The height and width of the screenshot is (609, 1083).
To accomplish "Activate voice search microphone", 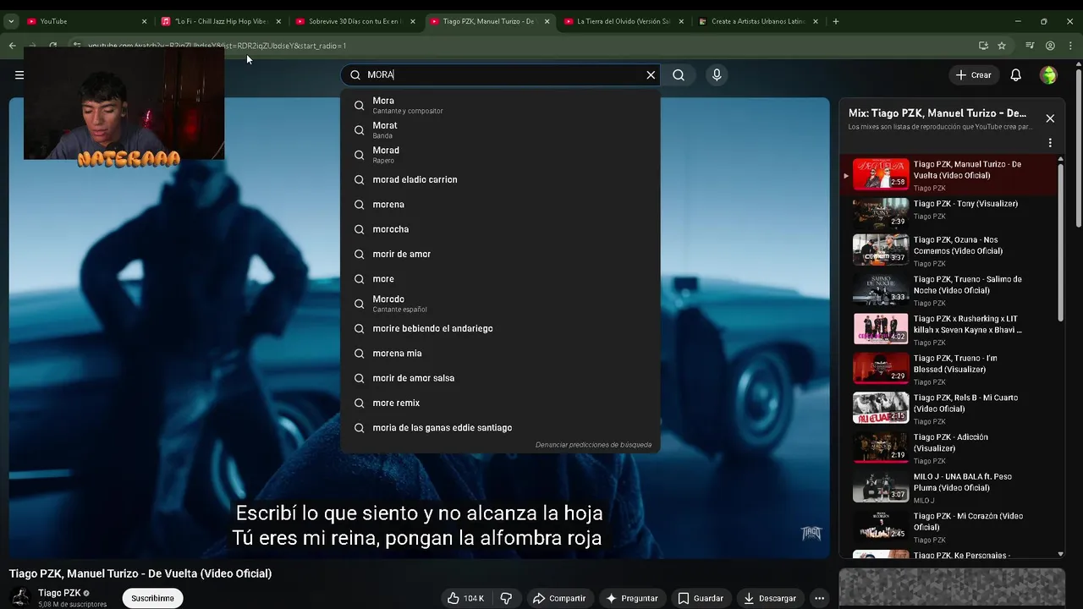I will point(717,74).
